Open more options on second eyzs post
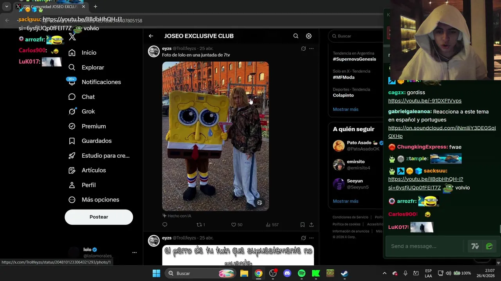Viewport: 501px width, 281px height. tap(312, 238)
